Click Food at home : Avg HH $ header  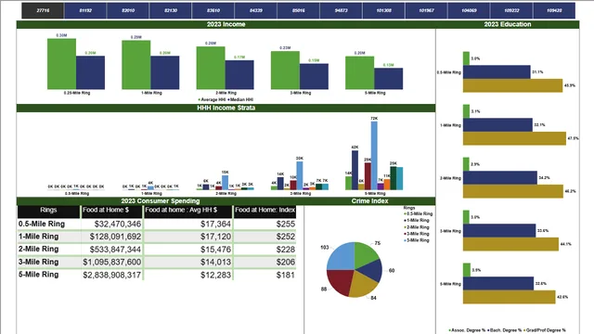point(187,212)
